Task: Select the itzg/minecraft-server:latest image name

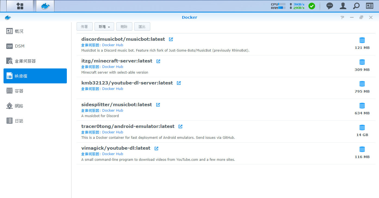Action: (117, 61)
